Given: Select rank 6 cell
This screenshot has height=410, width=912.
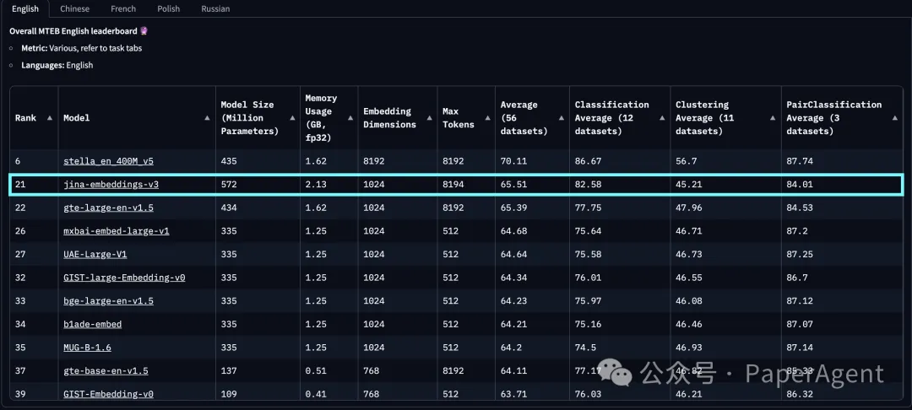Looking at the screenshot, I should pyautogui.click(x=34, y=161).
